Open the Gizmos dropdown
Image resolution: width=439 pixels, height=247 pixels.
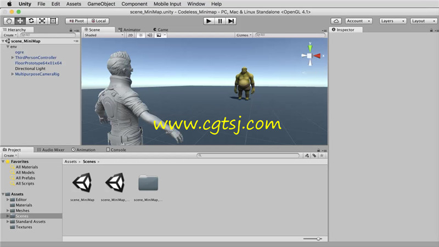[244, 35]
